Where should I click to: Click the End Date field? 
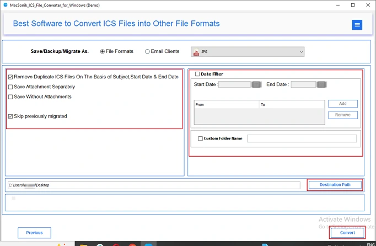303,84
